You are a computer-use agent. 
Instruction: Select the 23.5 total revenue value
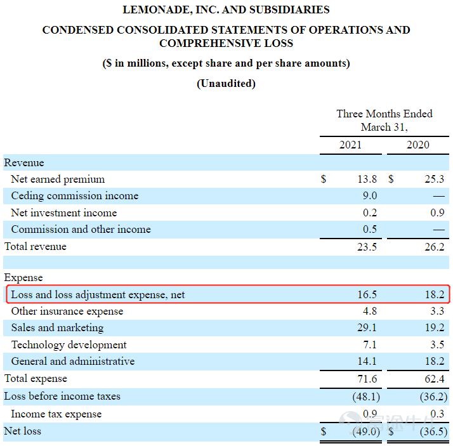point(367,247)
